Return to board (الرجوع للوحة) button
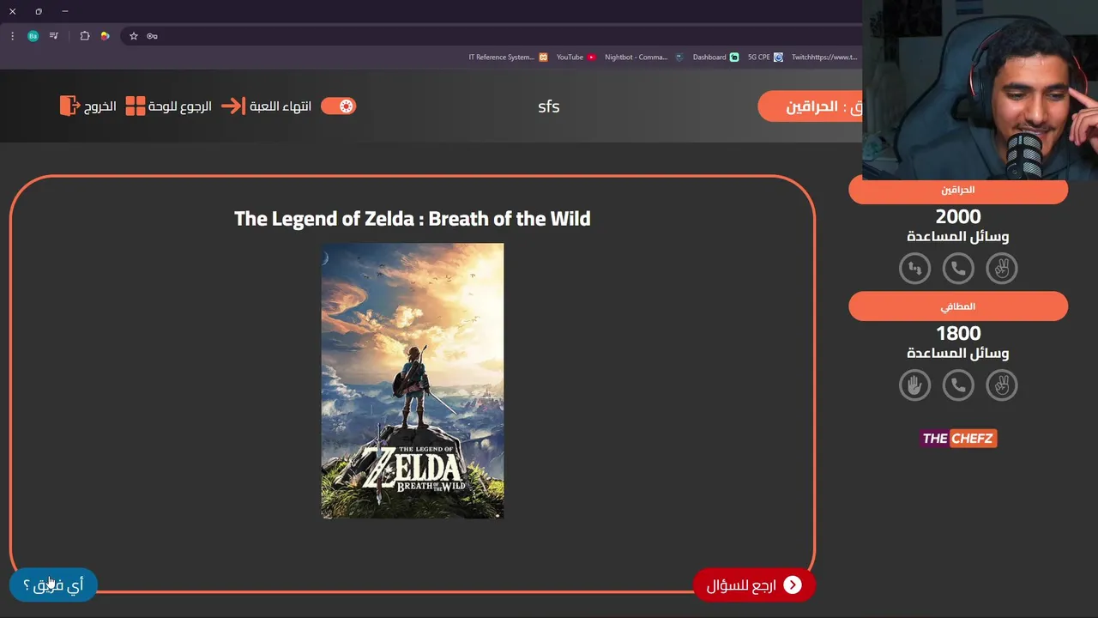Screen dimensions: 1098x618 [168, 106]
